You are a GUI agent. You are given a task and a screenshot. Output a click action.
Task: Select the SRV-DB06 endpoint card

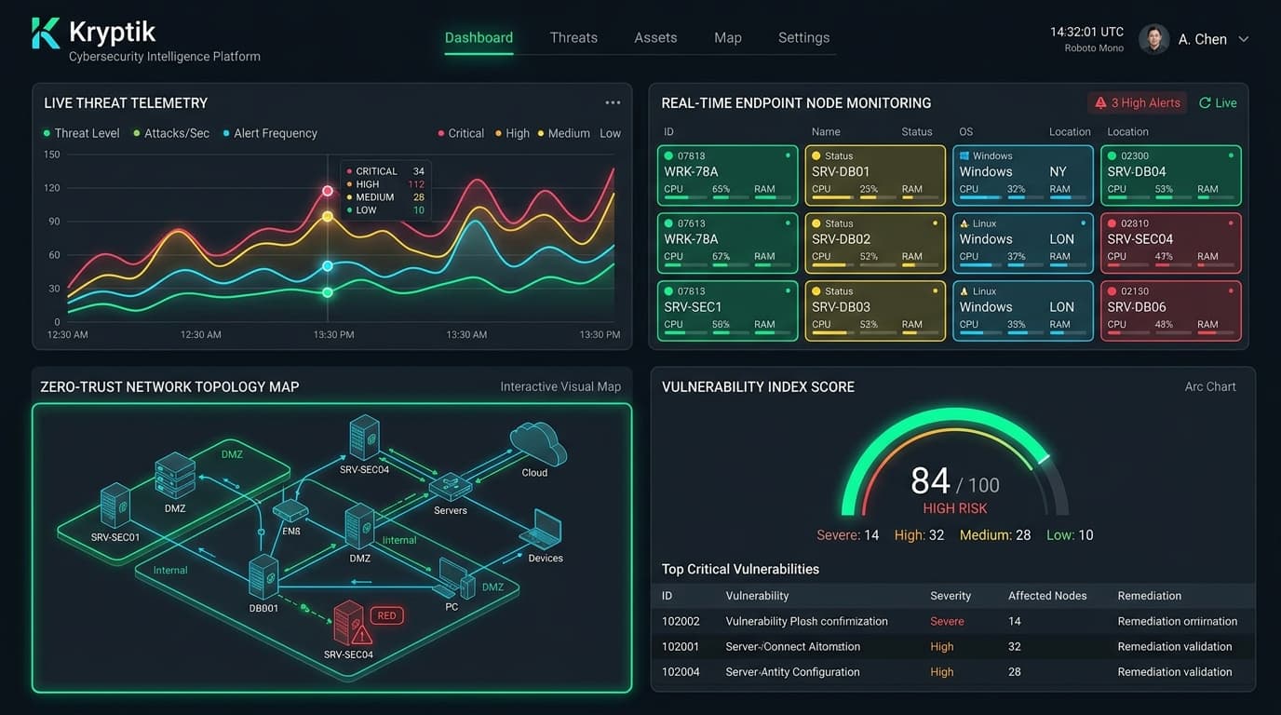[x=1171, y=311]
